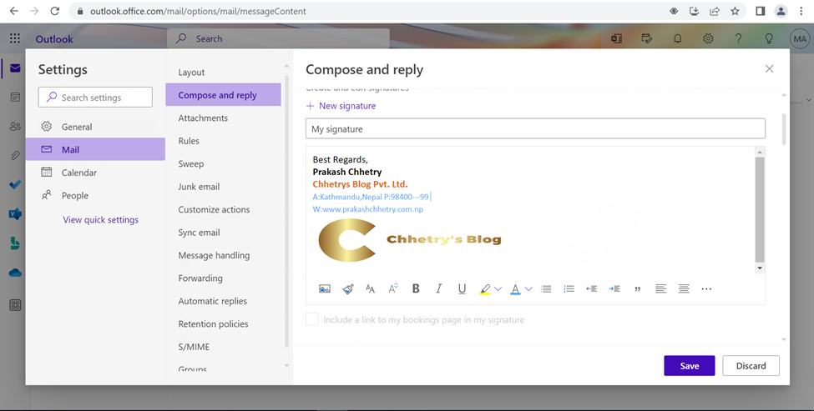814x411 pixels.
Task: Align signature text left
Action: pyautogui.click(x=660, y=288)
